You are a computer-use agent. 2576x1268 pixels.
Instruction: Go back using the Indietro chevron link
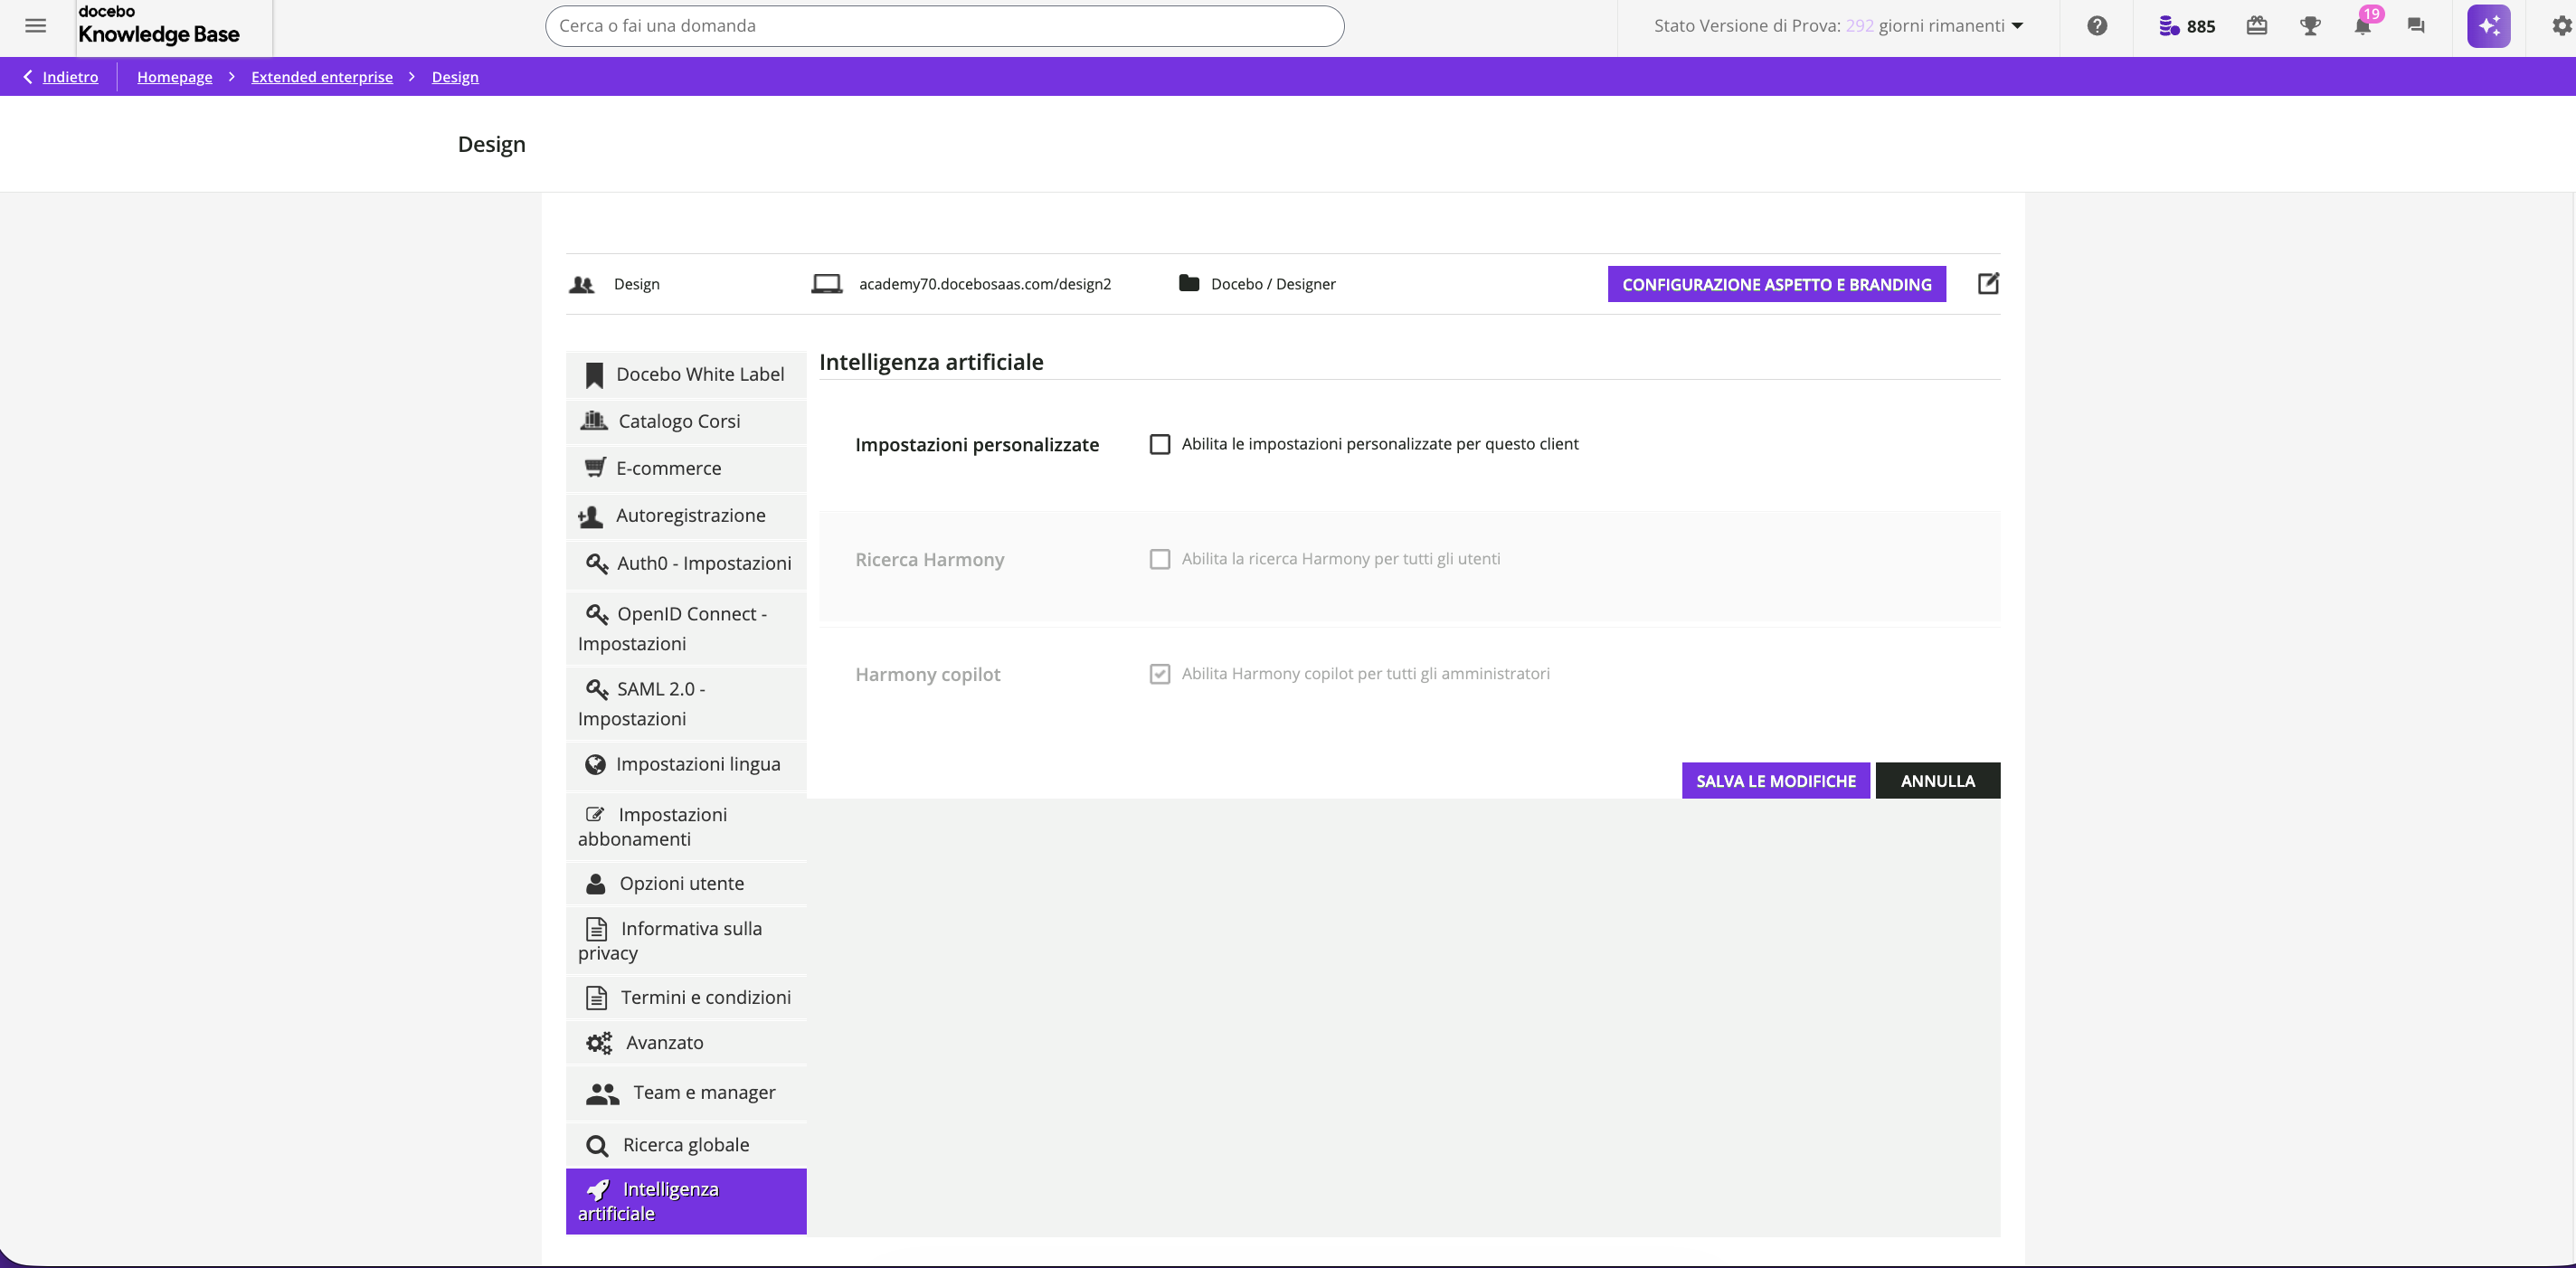click(x=60, y=77)
